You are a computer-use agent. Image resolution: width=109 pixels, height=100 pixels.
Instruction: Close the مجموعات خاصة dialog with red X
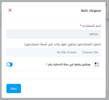pyautogui.click(x=10, y=10)
